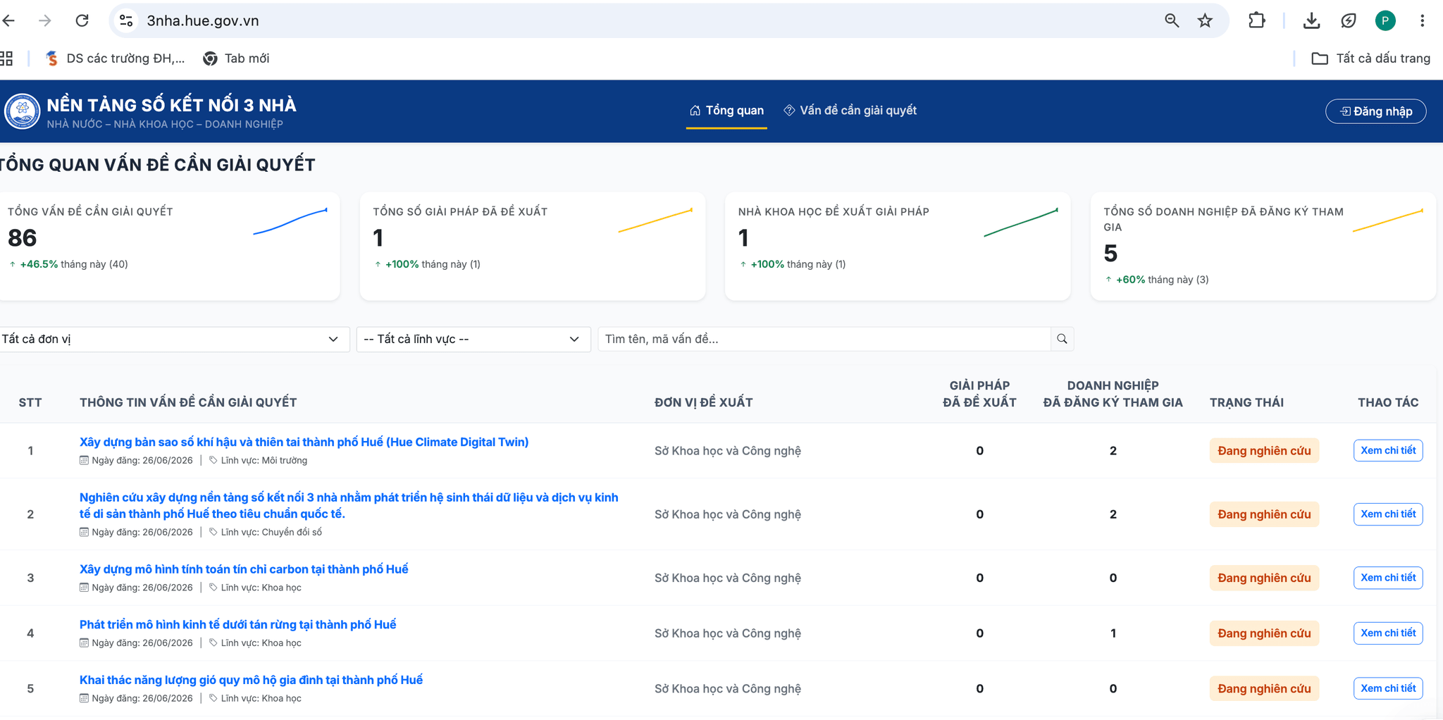Image resolution: width=1443 pixels, height=720 pixels.
Task: Bookmark page with the star icon
Action: (x=1205, y=20)
